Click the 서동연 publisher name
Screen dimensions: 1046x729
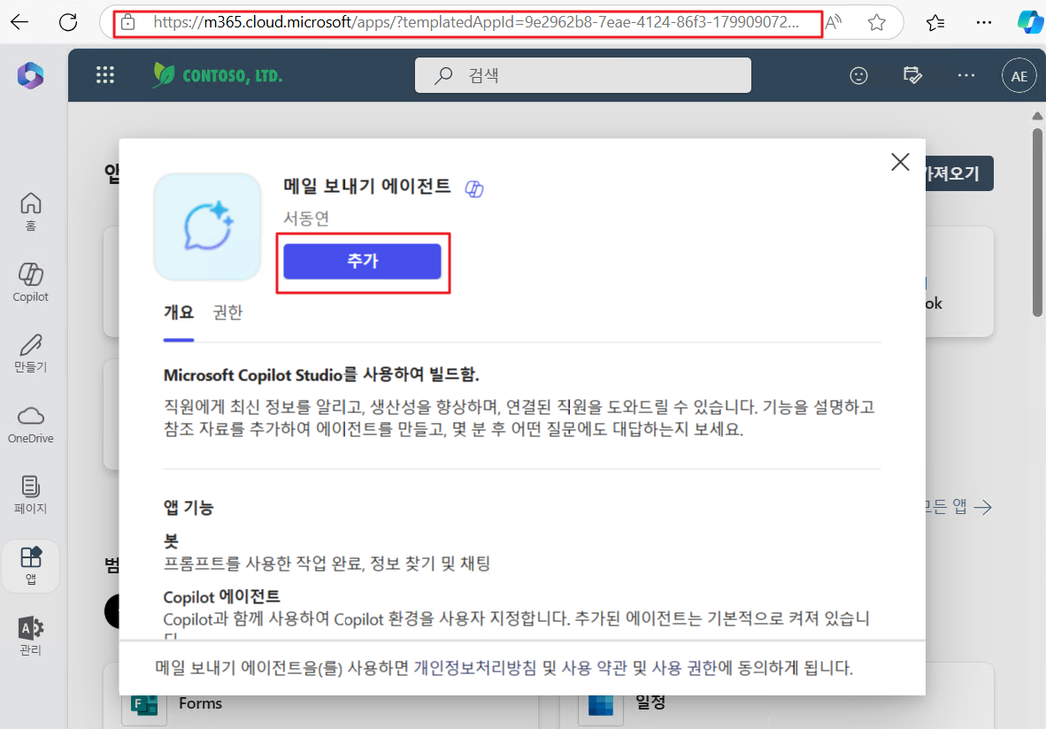tap(306, 219)
